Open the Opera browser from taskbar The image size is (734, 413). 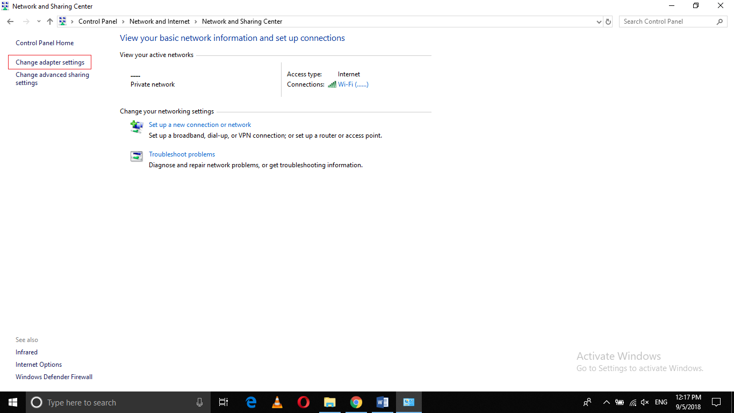coord(304,402)
